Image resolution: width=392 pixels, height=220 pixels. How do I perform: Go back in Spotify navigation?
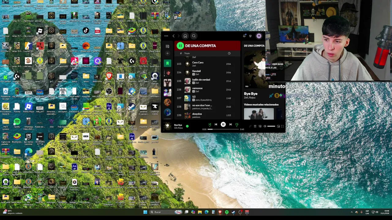(173, 36)
